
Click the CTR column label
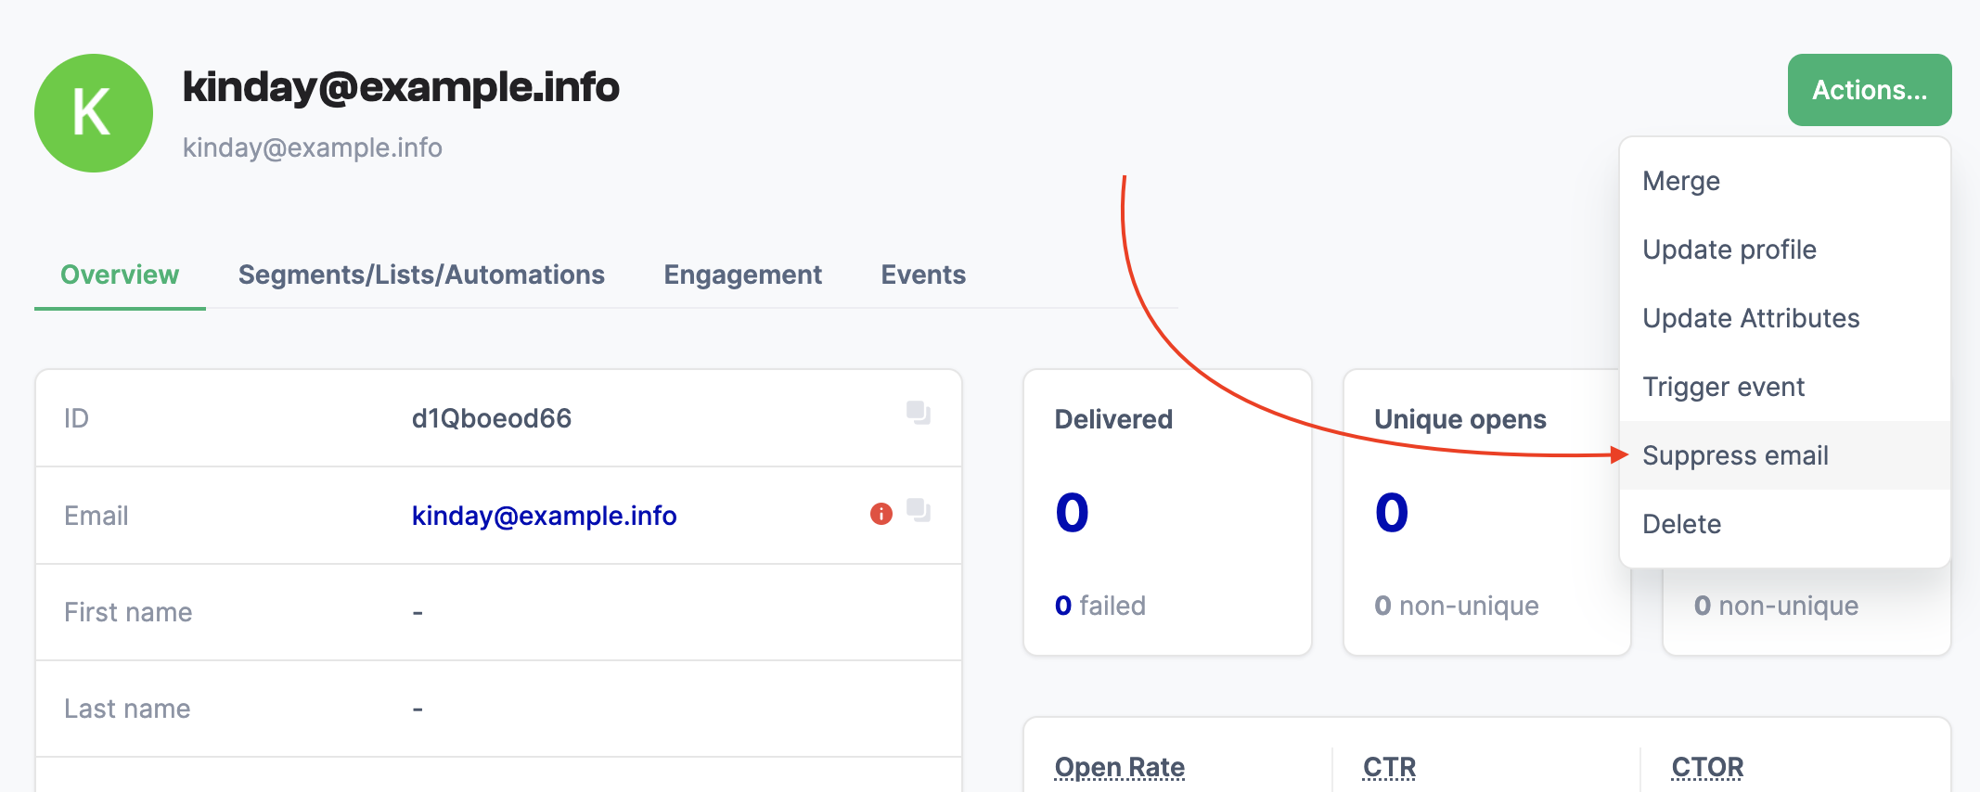tap(1389, 768)
